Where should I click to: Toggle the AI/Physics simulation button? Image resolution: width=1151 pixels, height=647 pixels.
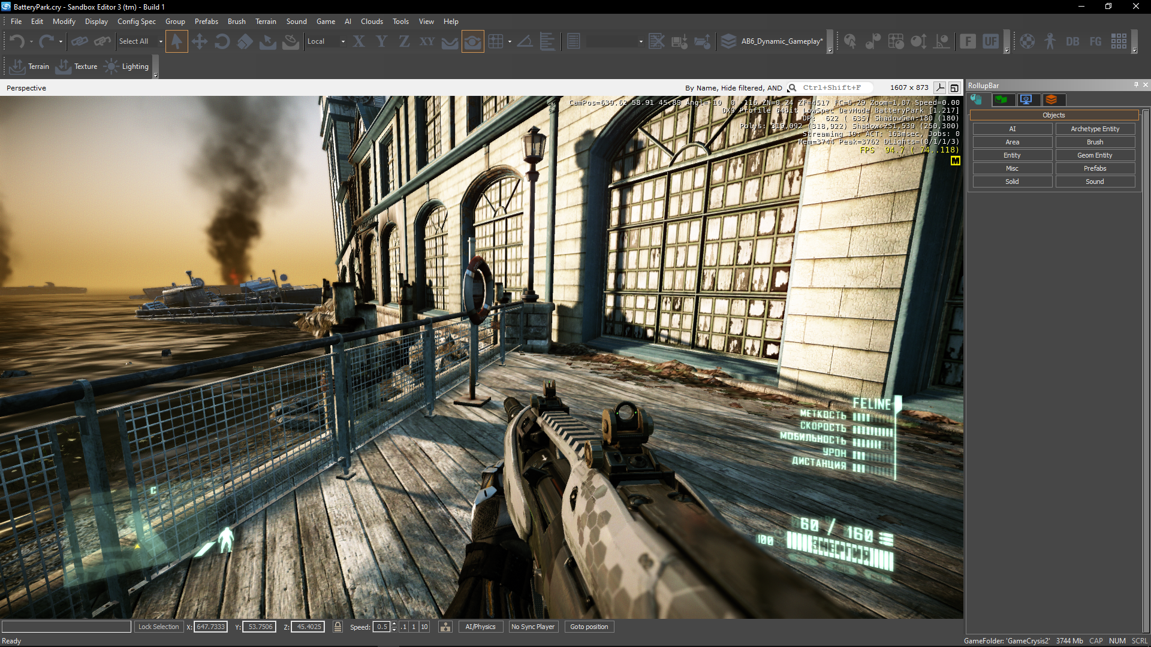480,627
